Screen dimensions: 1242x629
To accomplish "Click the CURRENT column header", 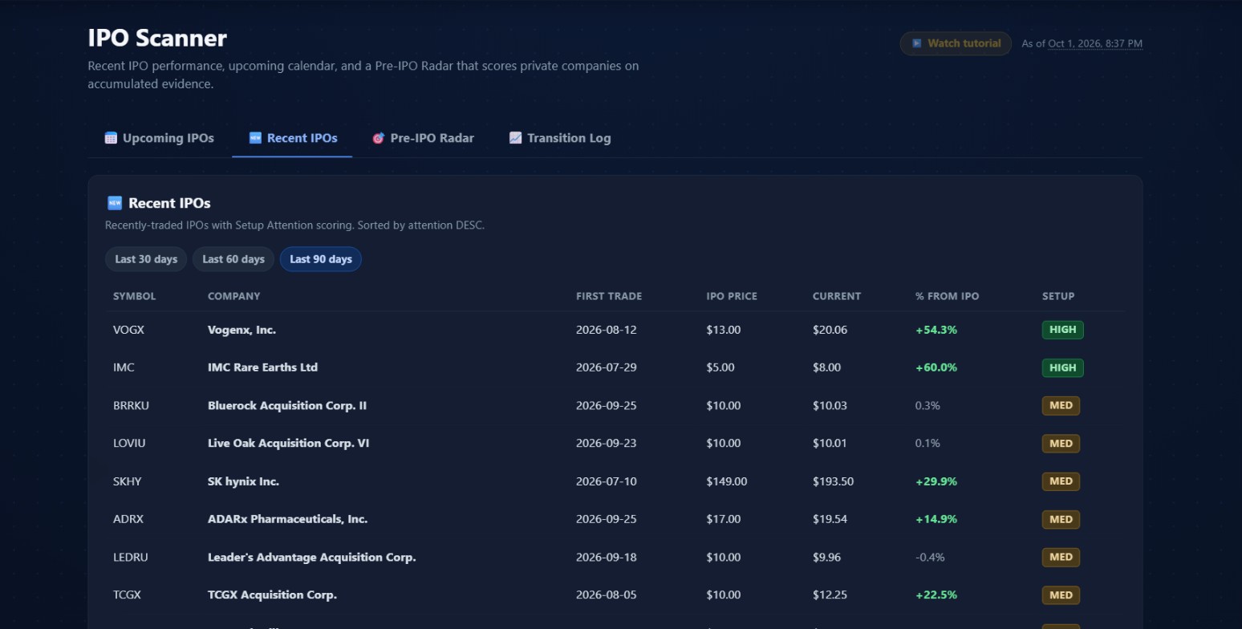I will point(837,296).
